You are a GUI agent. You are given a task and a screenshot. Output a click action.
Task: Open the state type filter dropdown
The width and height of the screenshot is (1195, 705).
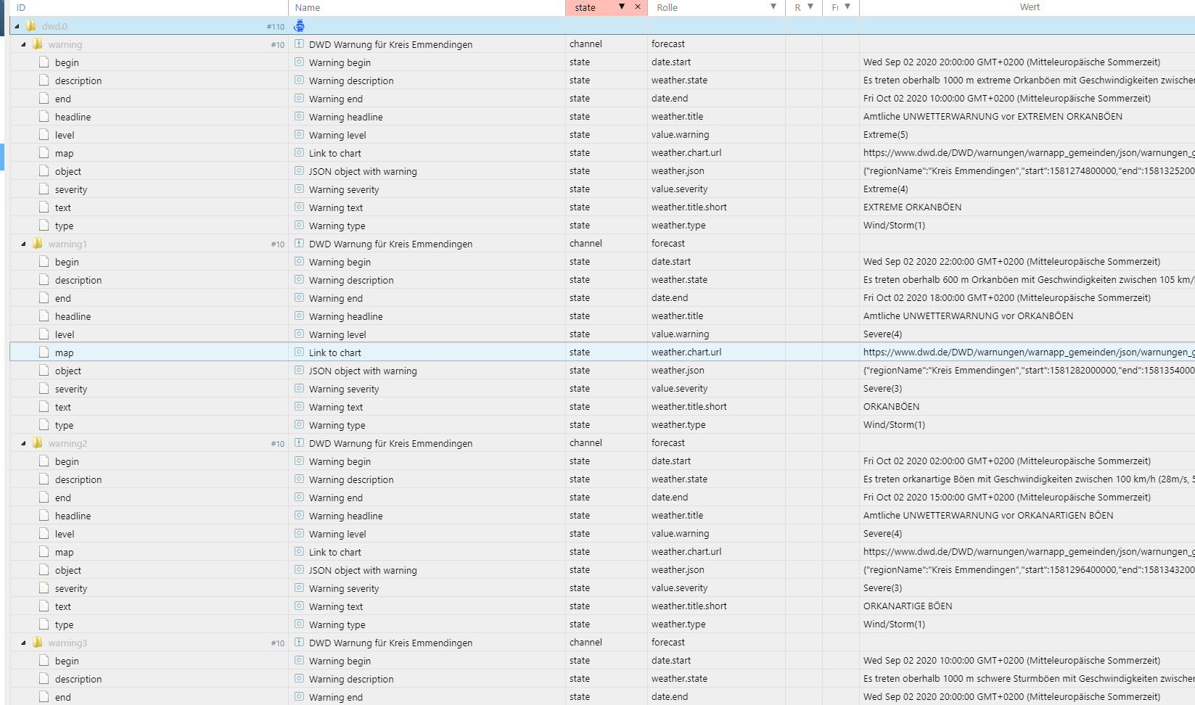pyautogui.click(x=622, y=7)
